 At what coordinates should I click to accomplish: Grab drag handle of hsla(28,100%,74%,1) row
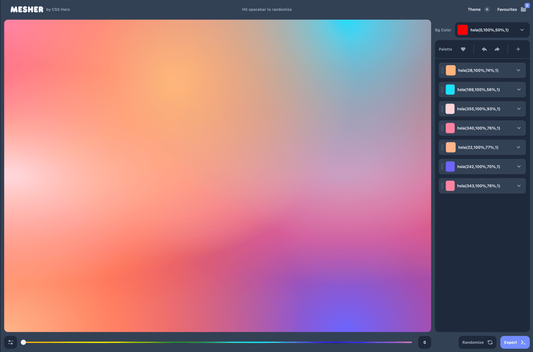point(442,71)
